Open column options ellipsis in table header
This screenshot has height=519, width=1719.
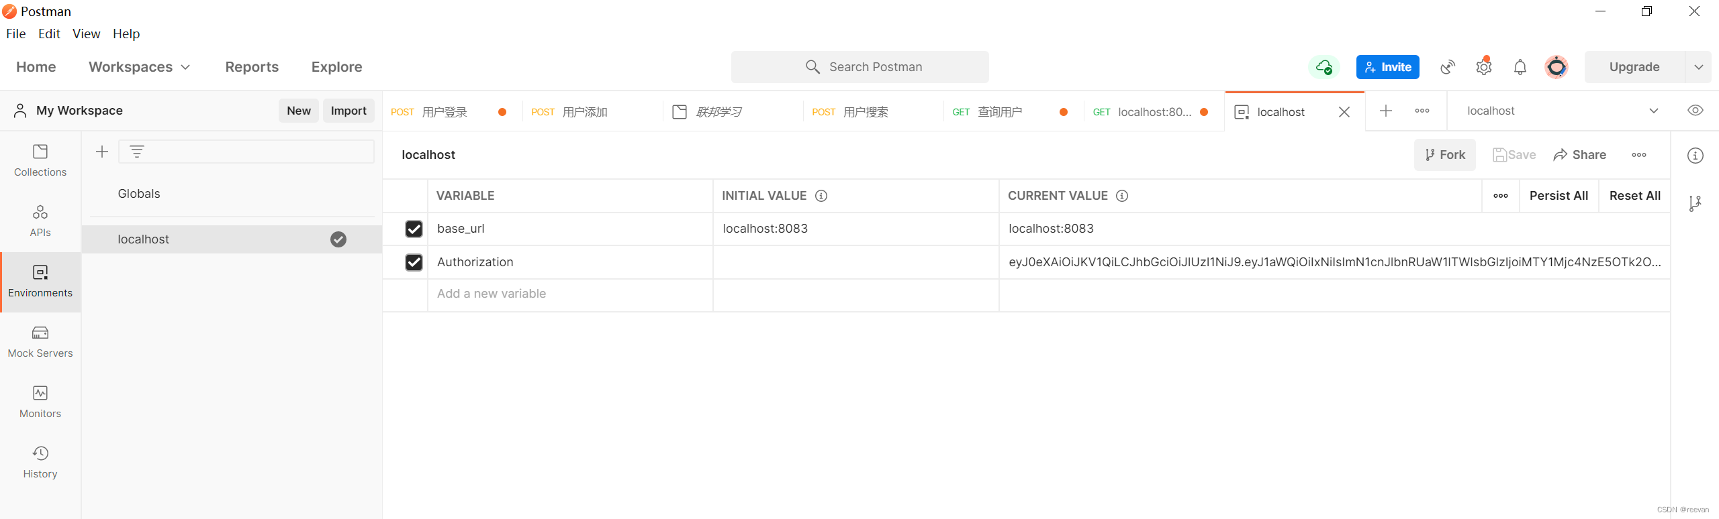click(x=1501, y=196)
